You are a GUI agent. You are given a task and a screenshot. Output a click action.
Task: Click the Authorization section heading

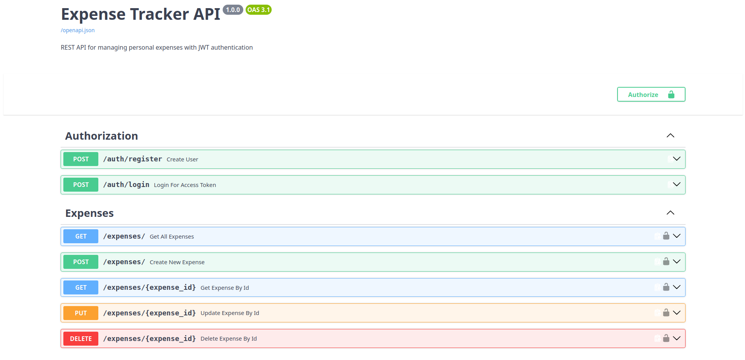point(101,136)
